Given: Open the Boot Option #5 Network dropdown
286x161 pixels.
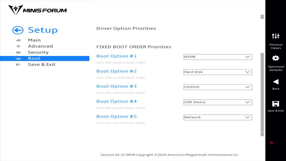Looking at the screenshot, I should click(218, 117).
